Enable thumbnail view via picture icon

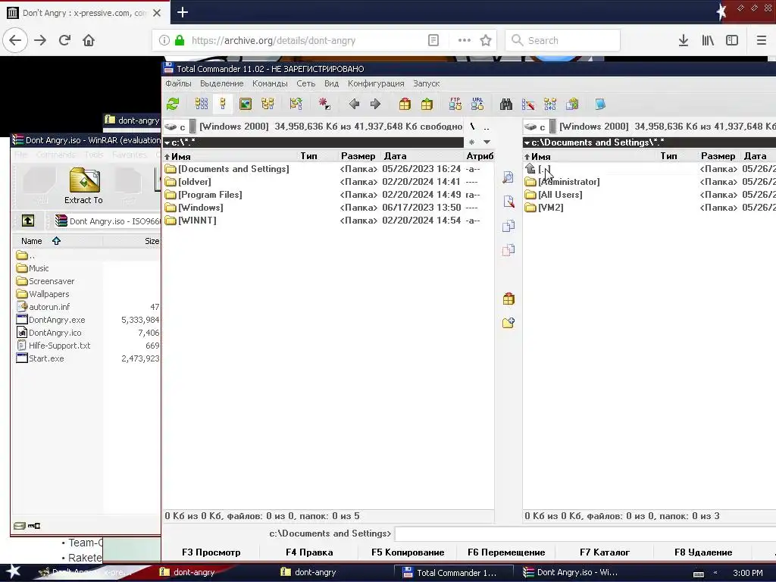click(246, 104)
